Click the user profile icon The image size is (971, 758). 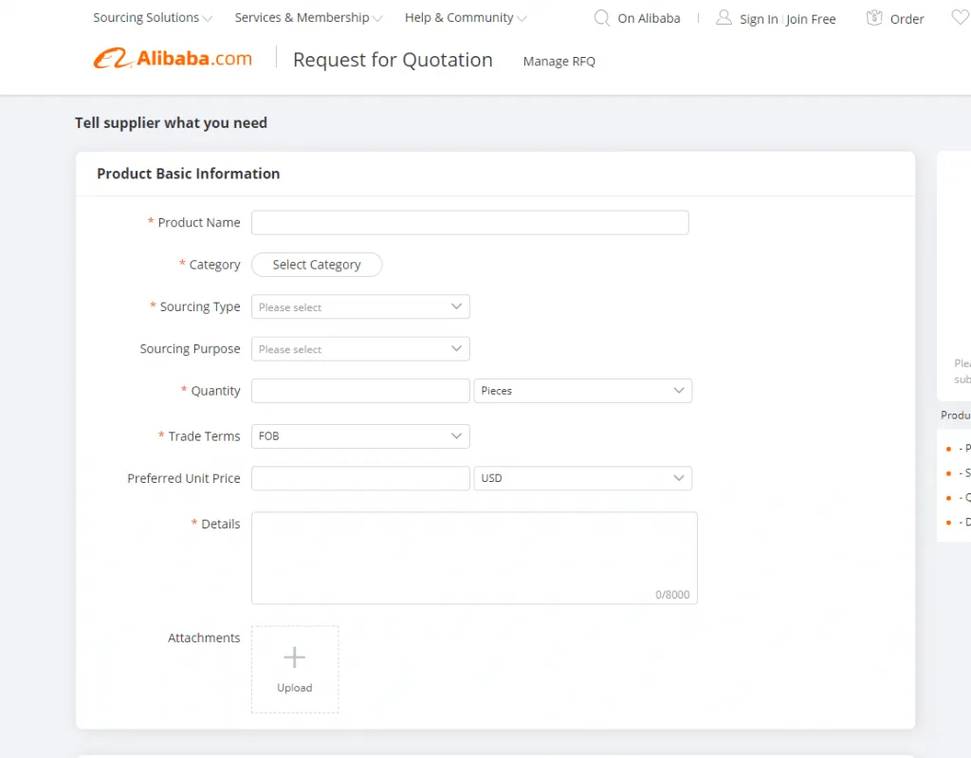[x=724, y=17]
